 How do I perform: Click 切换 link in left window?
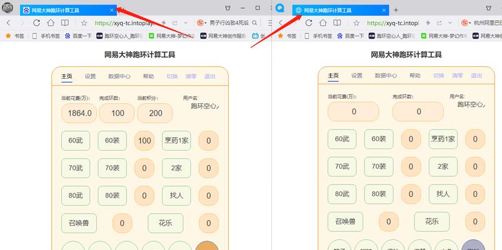pos(172,76)
